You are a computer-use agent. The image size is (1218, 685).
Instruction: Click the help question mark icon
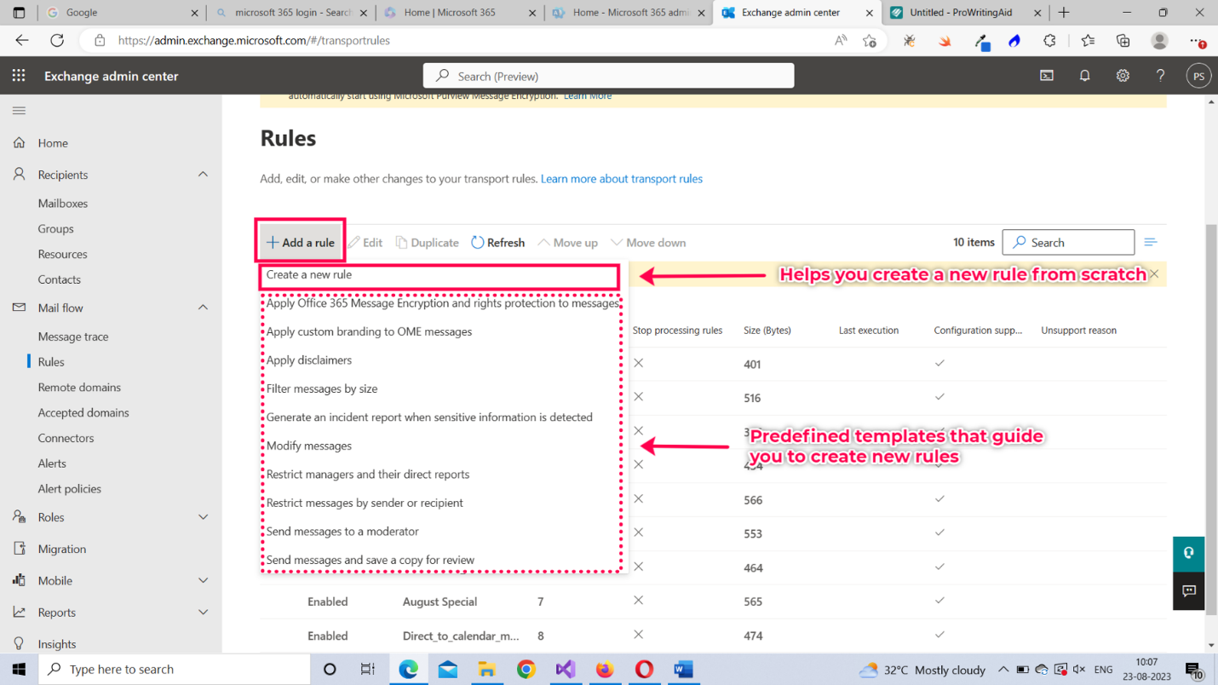(1160, 76)
